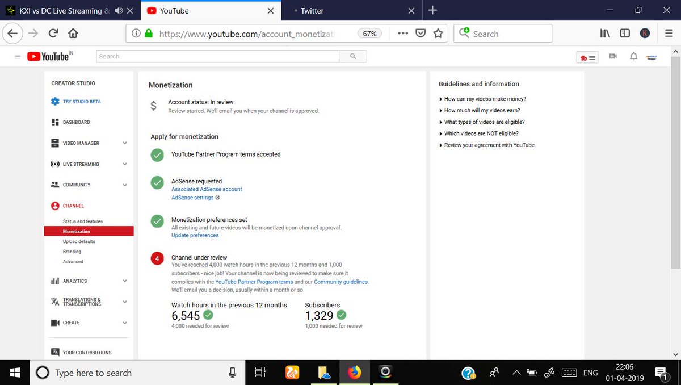
Task: Open a new browser tab with plus
Action: pos(432,10)
